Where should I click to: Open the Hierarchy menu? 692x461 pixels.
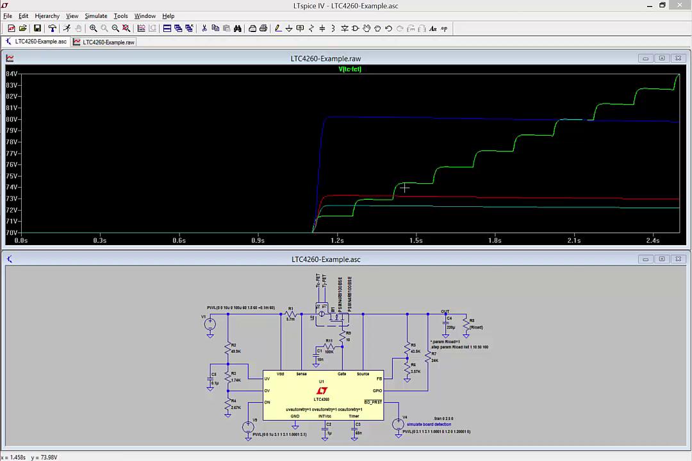47,16
